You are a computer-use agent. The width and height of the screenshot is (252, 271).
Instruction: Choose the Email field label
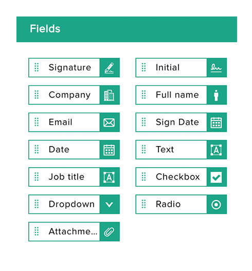60,122
